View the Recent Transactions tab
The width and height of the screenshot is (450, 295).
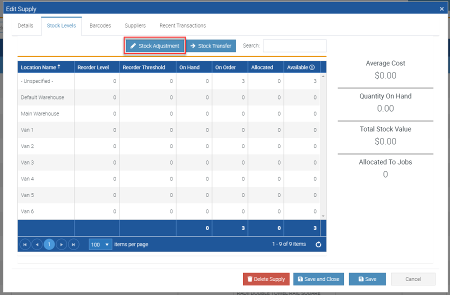tap(182, 25)
